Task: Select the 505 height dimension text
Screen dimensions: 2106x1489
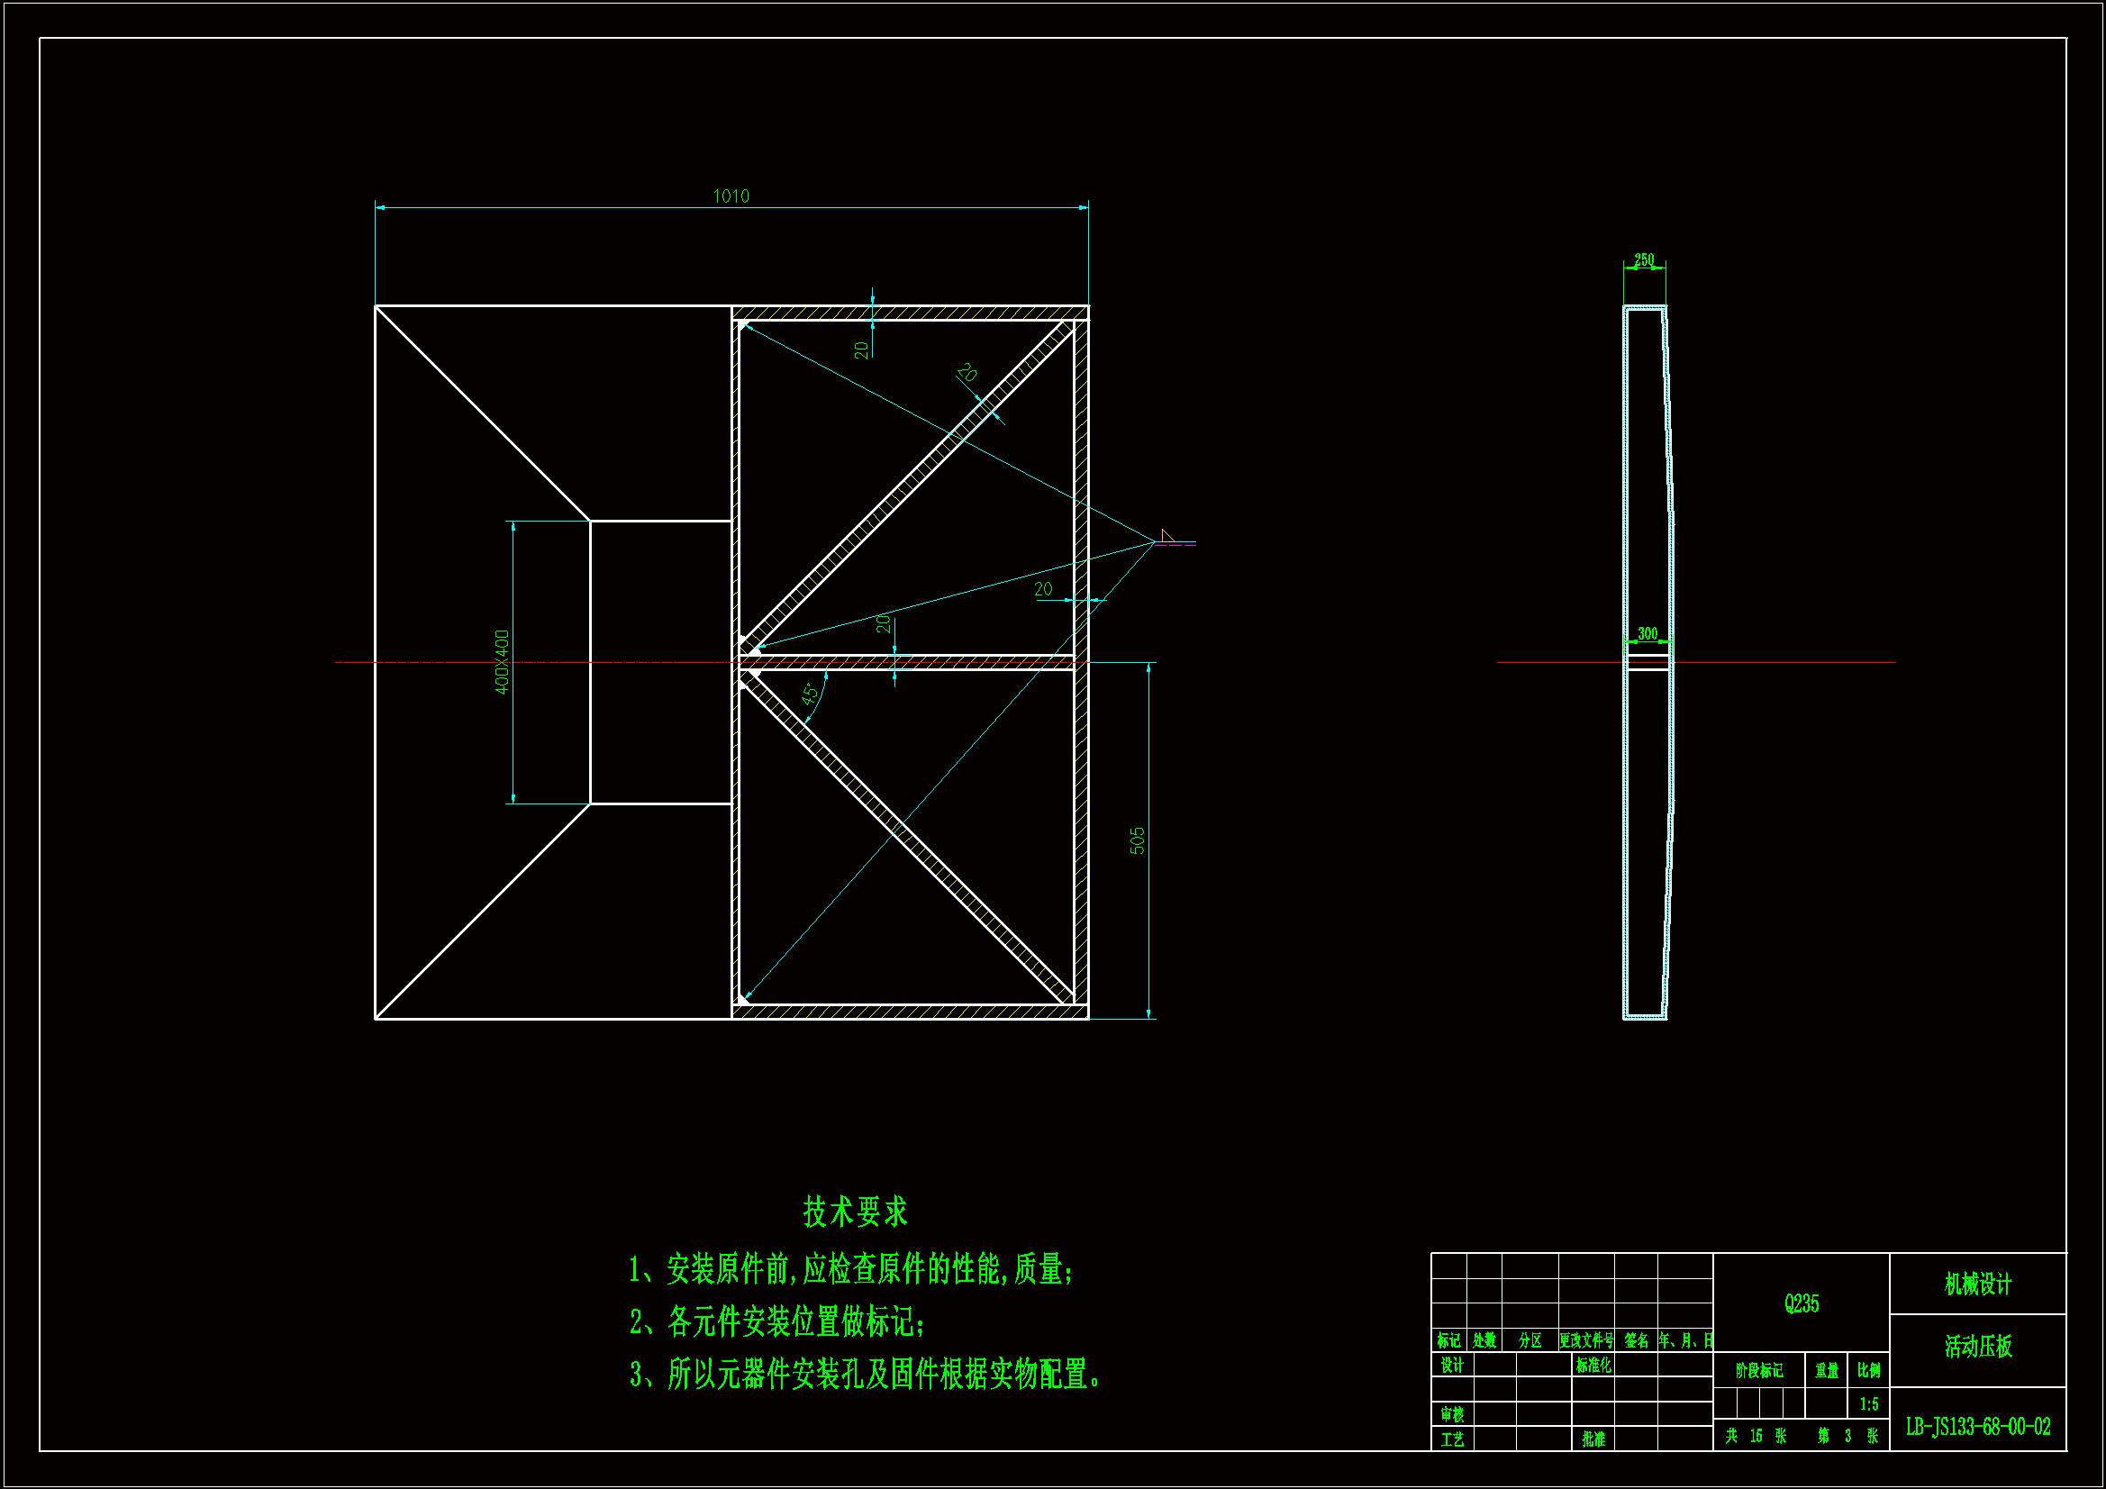Action: (x=1138, y=840)
